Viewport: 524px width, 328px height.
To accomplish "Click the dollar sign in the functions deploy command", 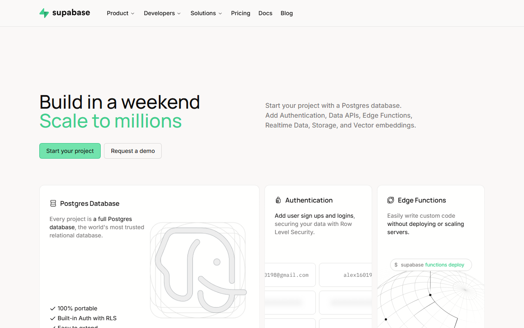I will point(396,265).
